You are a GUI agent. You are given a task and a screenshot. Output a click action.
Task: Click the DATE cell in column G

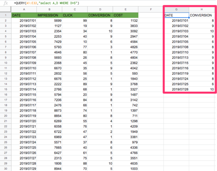click(176, 15)
